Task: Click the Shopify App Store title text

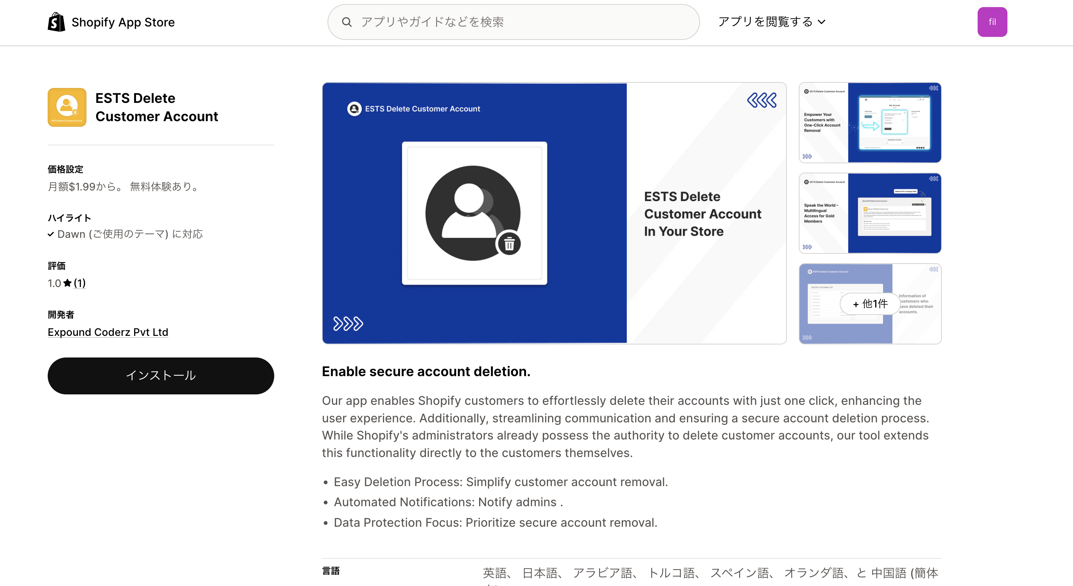Action: coord(123,22)
